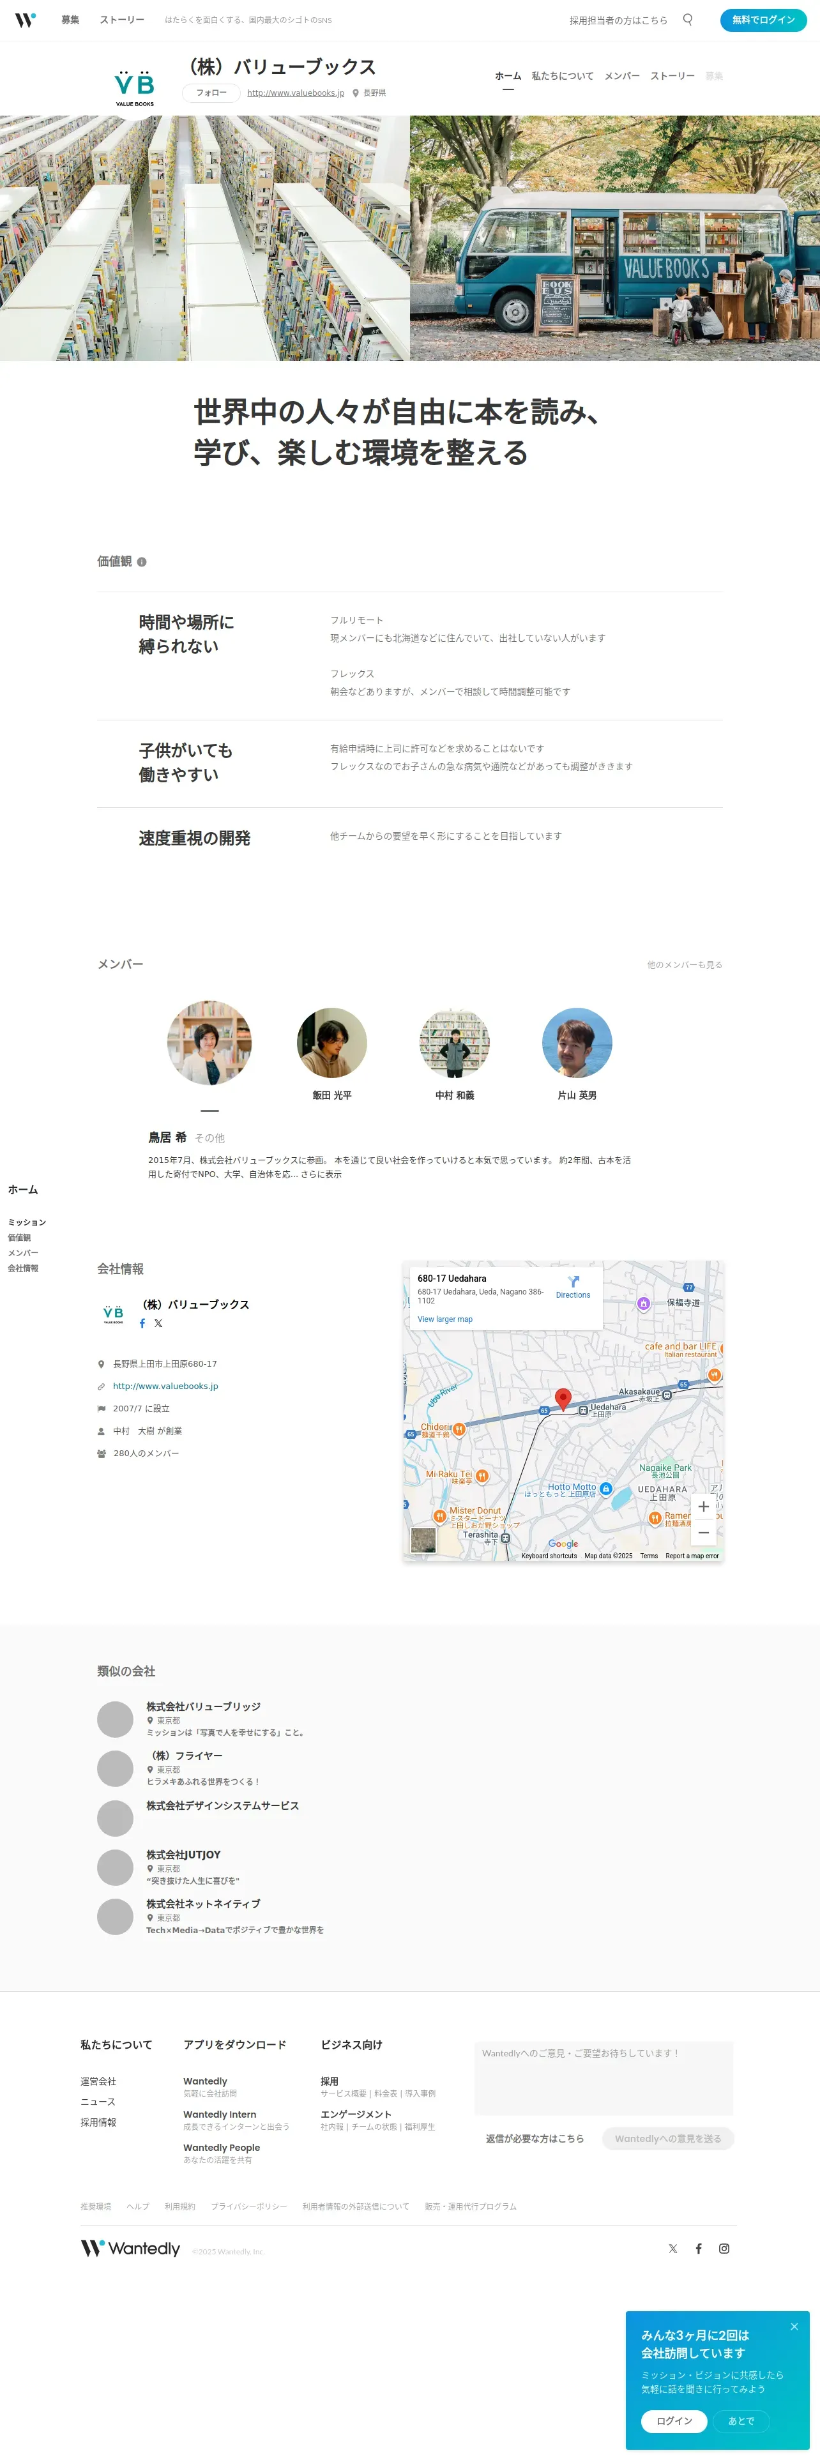The width and height of the screenshot is (820, 2460).
Task: Select 中村 和義 member avatar
Action: pos(455,1043)
